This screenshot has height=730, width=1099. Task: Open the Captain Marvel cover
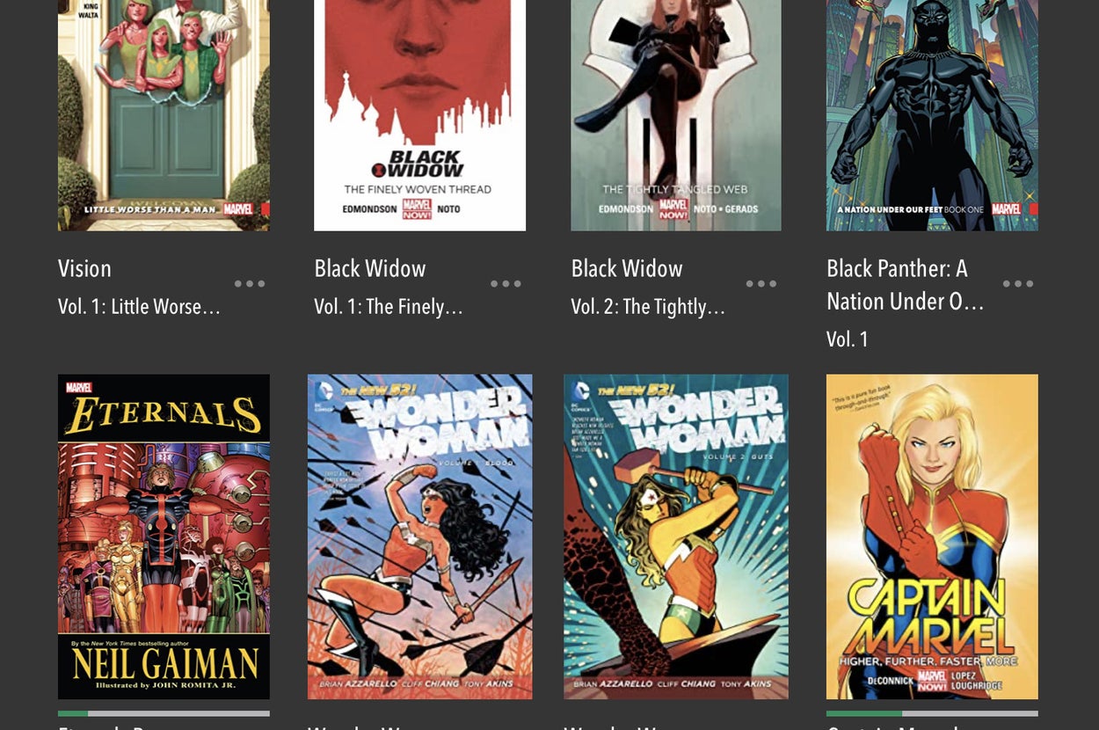932,537
